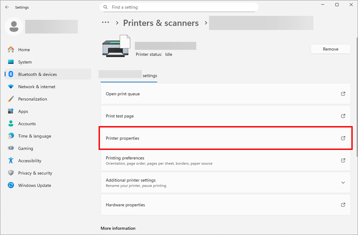The width and height of the screenshot is (358, 235).
Task: Open Windows Update from sidebar
Action: tap(34, 186)
